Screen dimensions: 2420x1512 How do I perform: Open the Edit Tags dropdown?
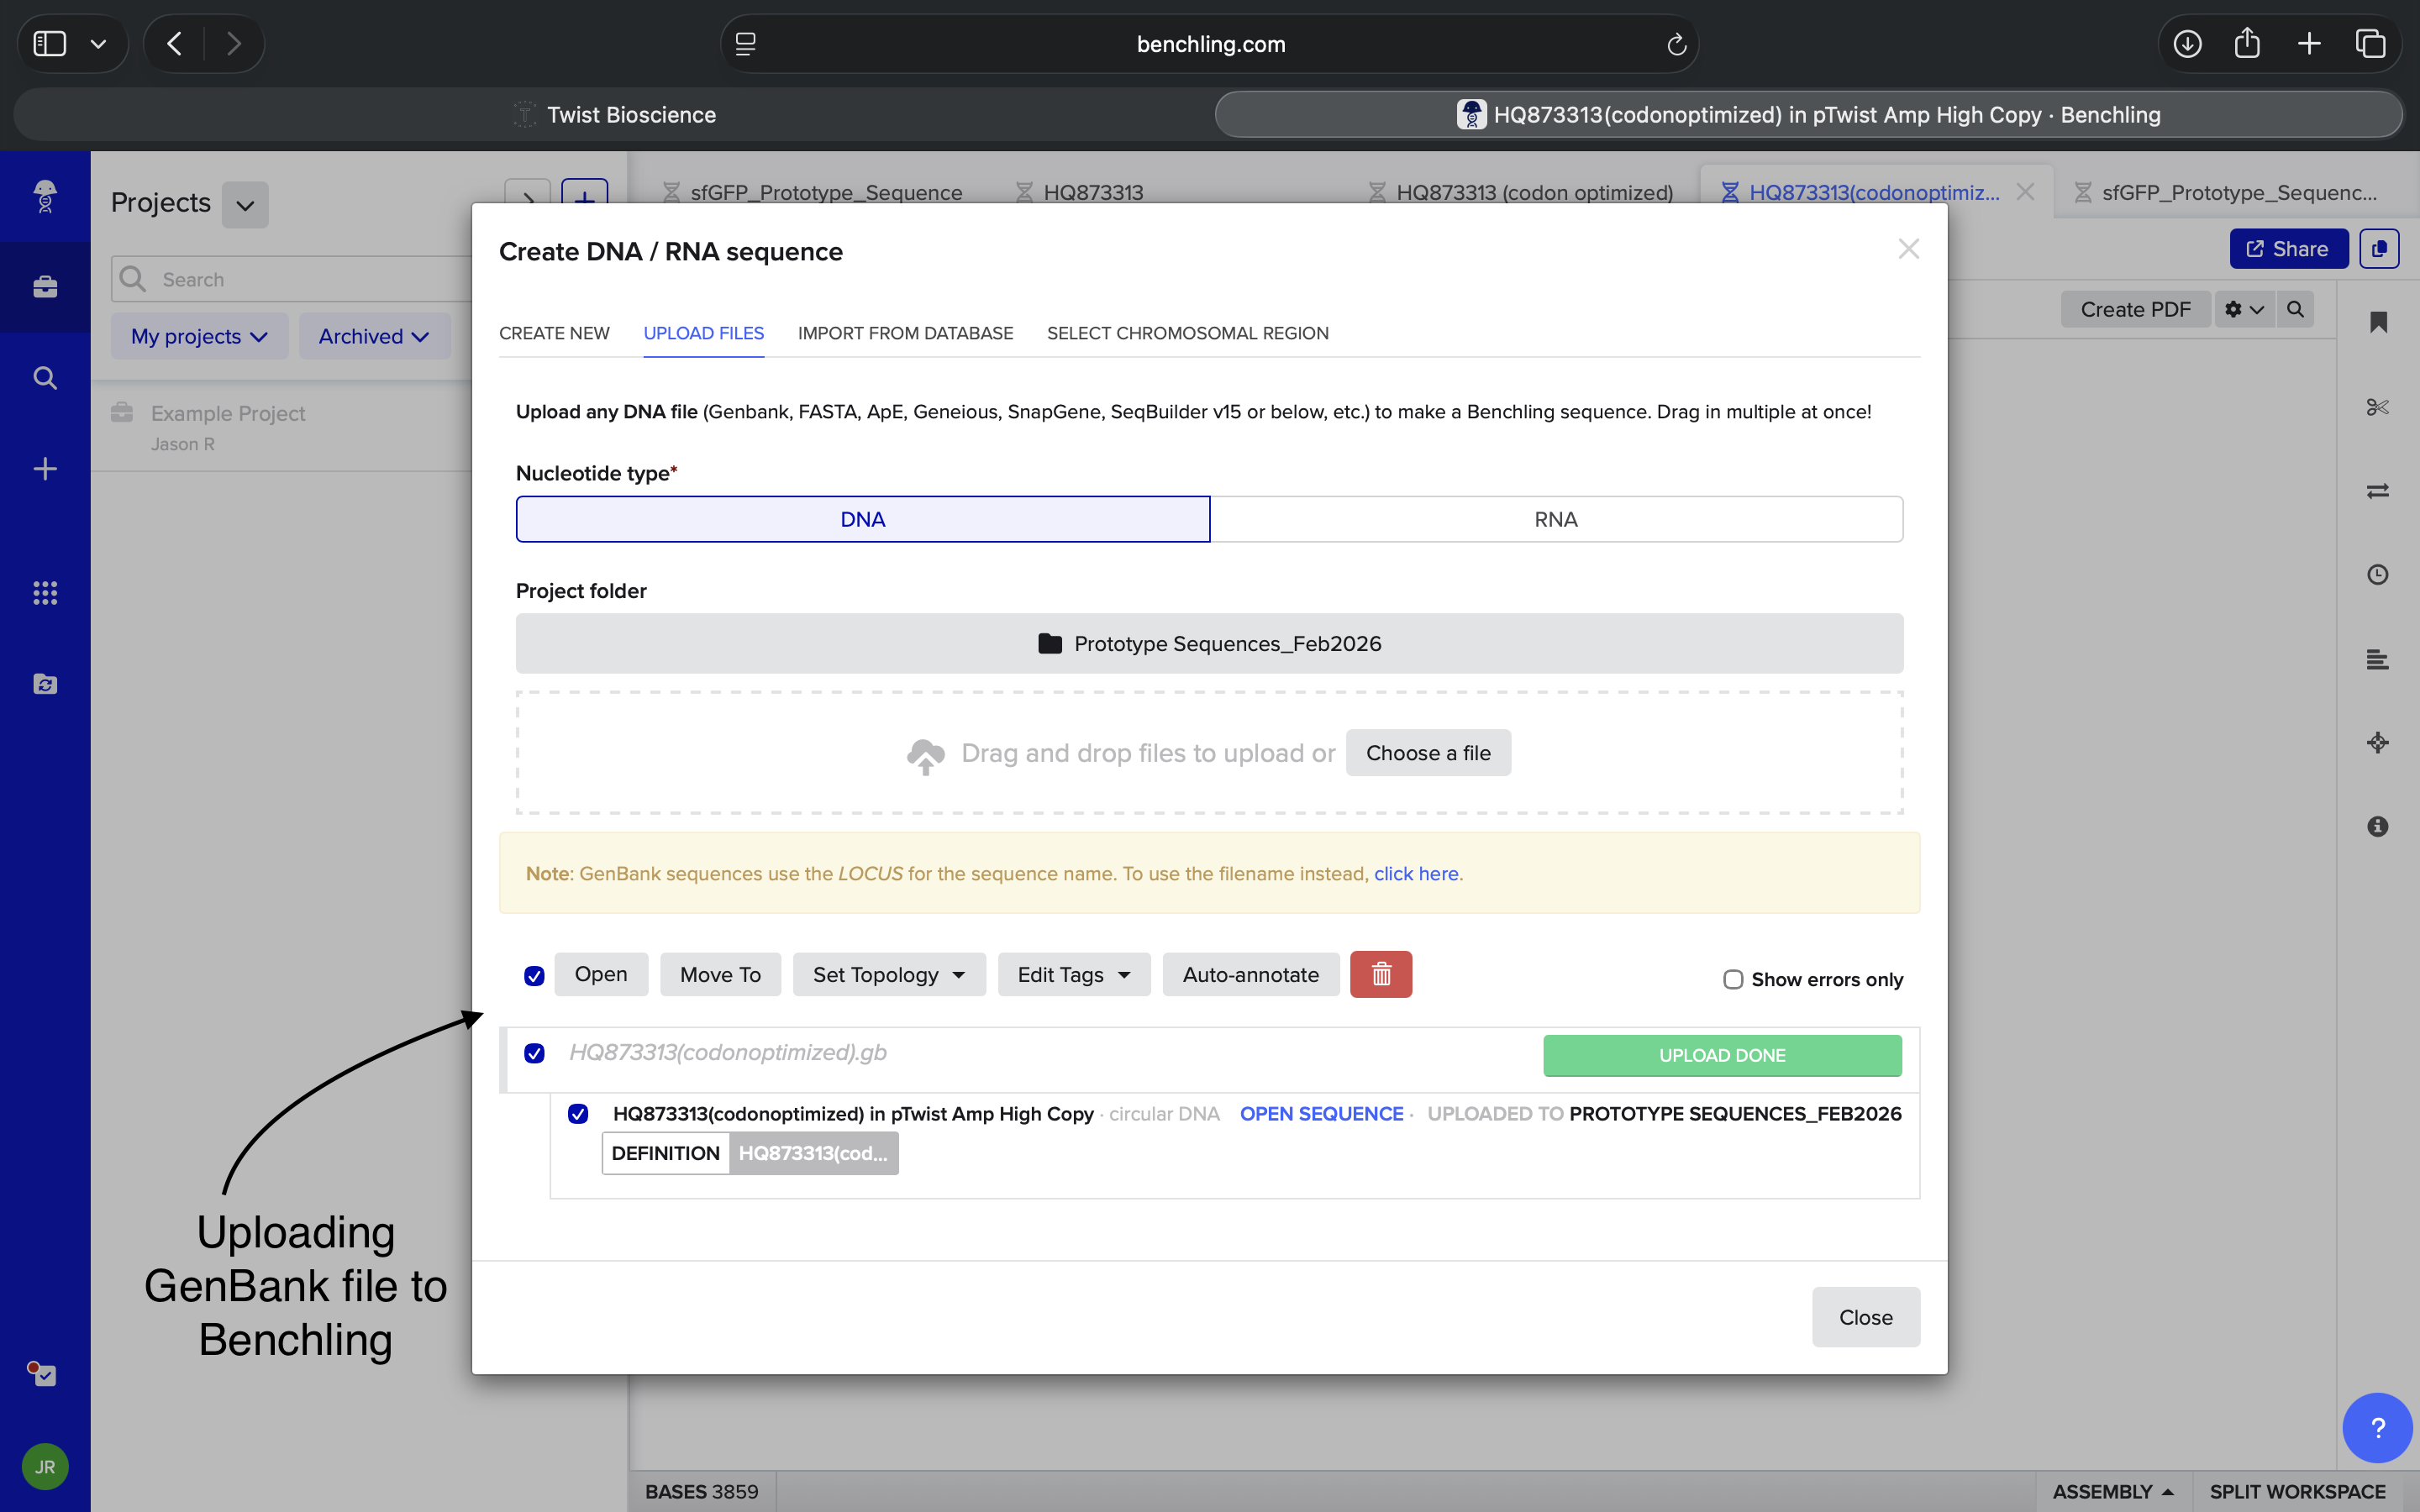click(x=1073, y=974)
